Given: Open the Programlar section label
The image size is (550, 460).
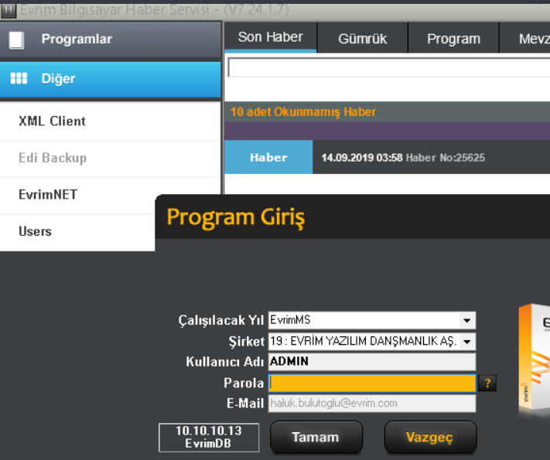Looking at the screenshot, I should point(77,39).
